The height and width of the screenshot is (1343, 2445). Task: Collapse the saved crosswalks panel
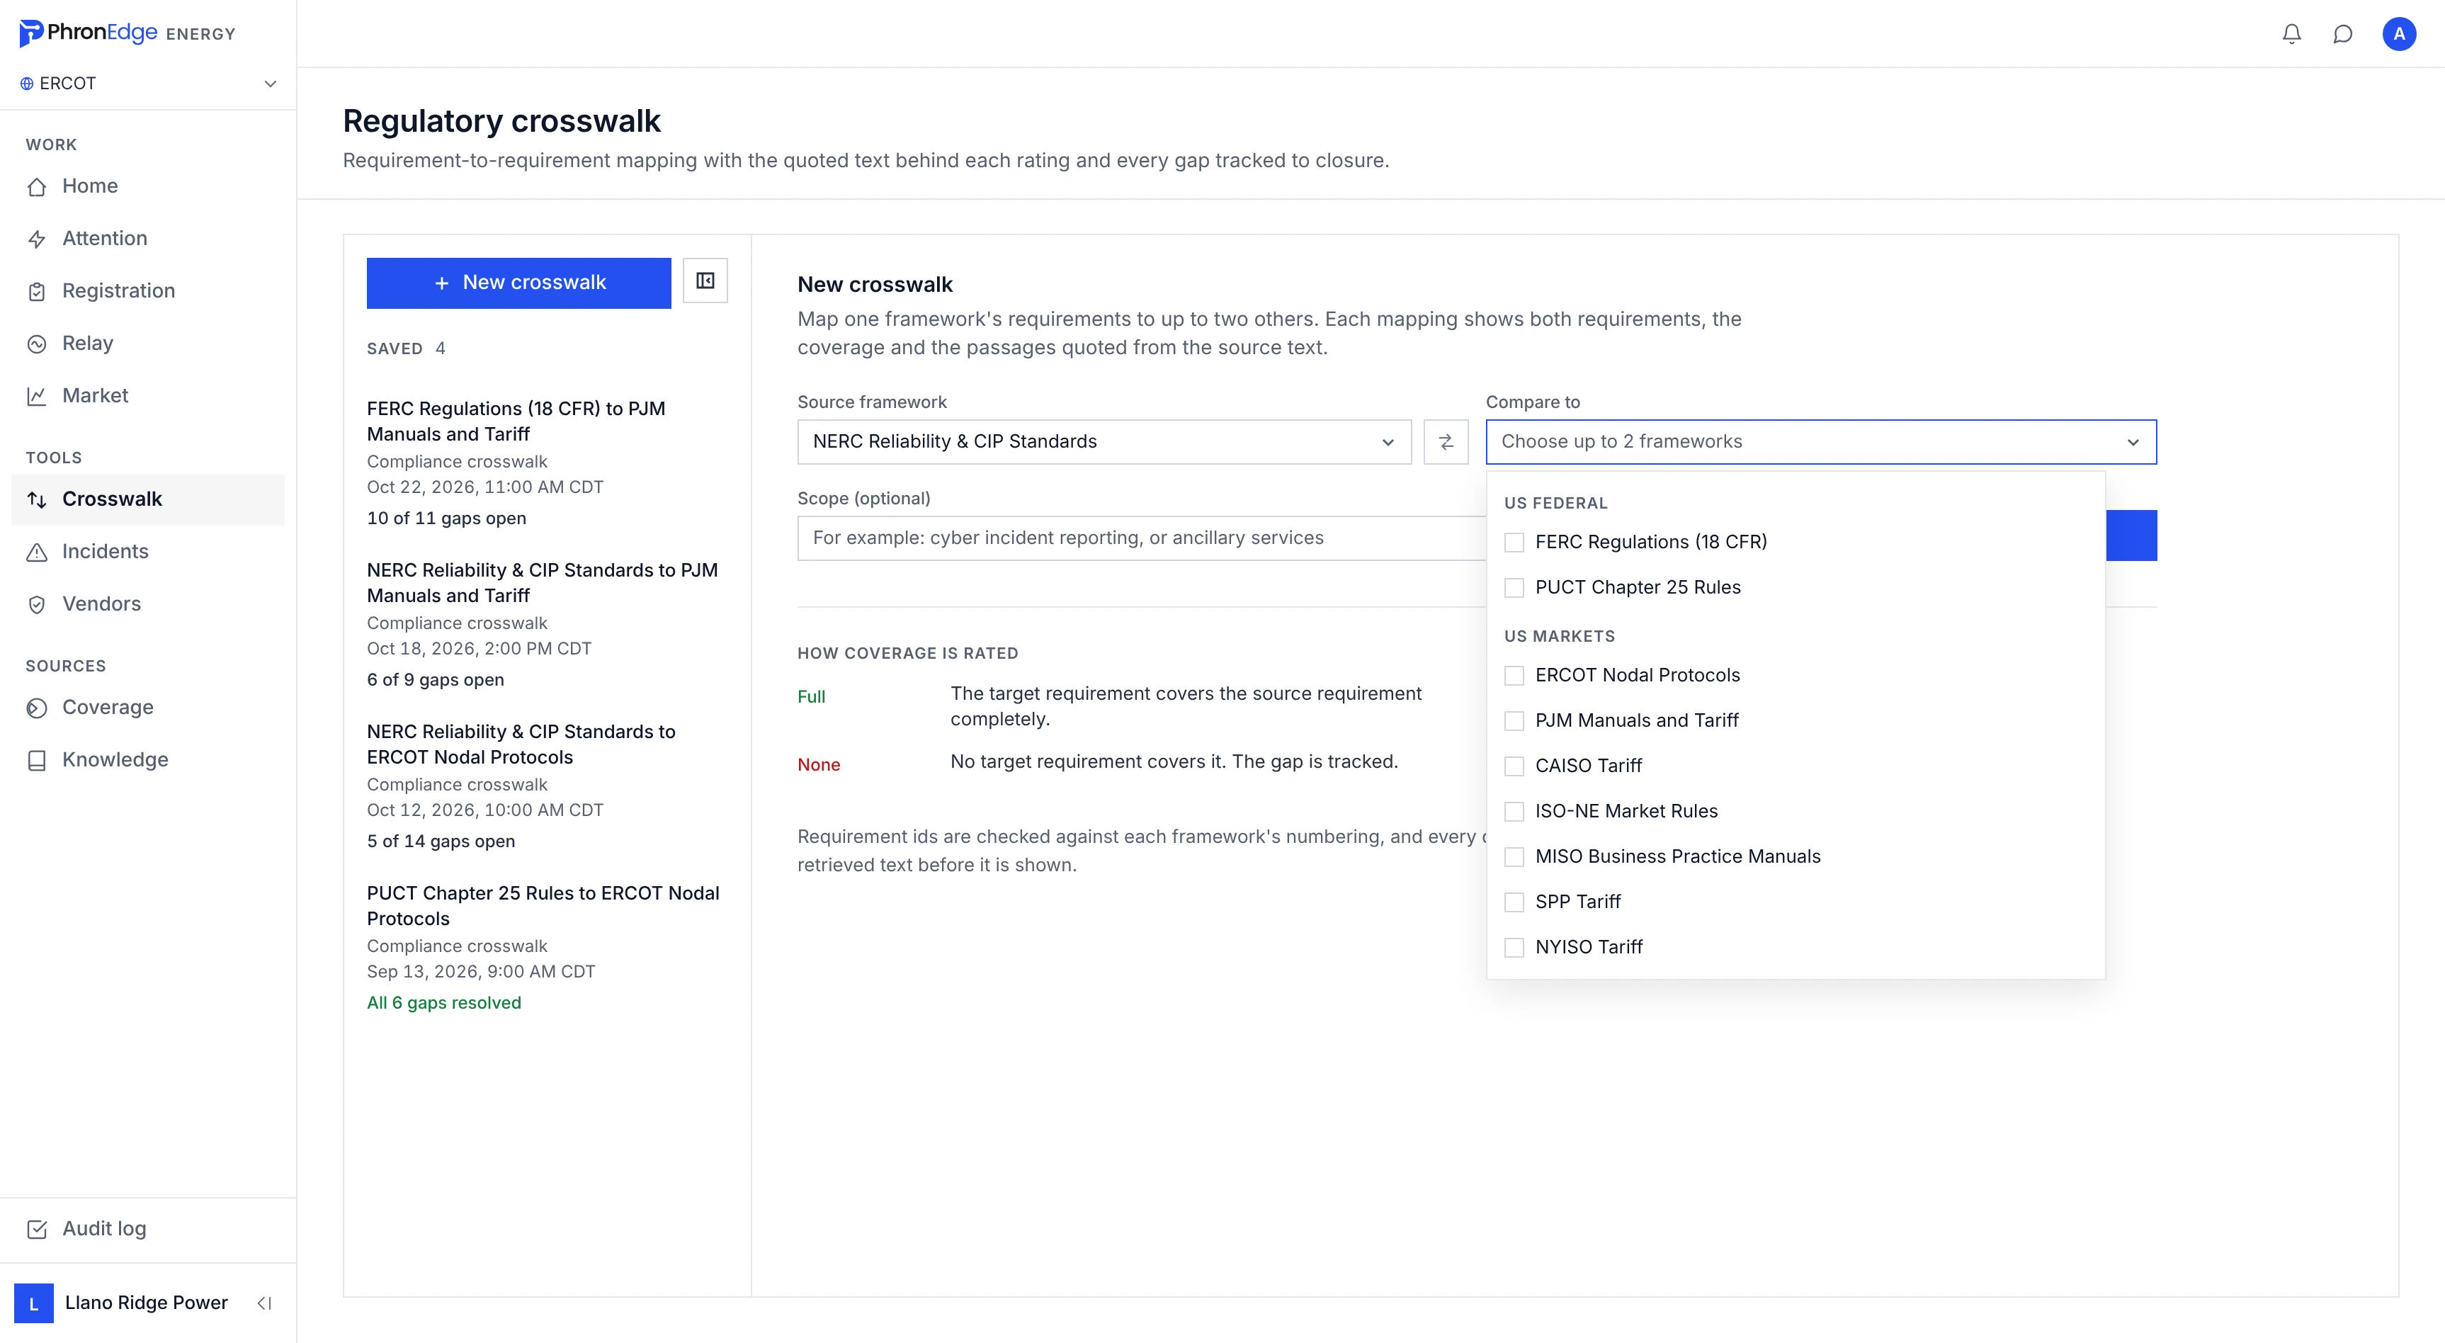(x=705, y=281)
